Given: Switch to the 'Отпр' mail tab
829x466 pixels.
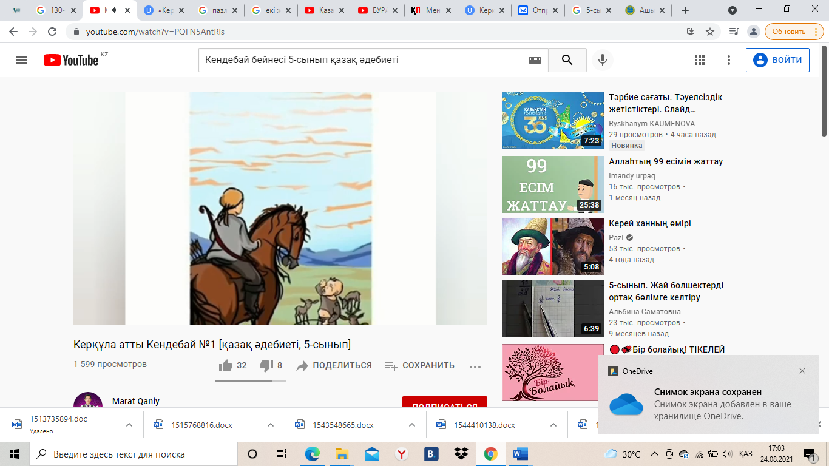Looking at the screenshot, I should (x=538, y=10).
